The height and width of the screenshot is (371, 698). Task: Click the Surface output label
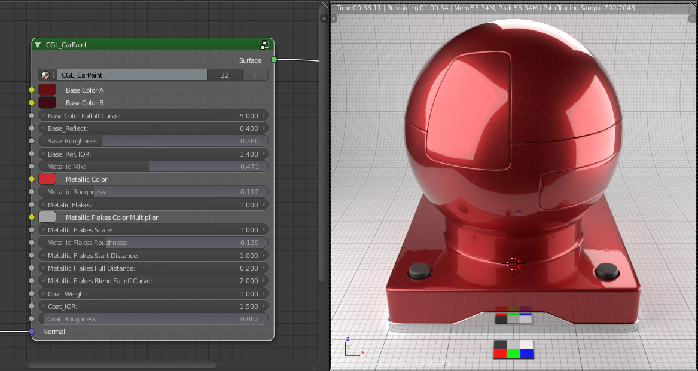click(x=250, y=60)
